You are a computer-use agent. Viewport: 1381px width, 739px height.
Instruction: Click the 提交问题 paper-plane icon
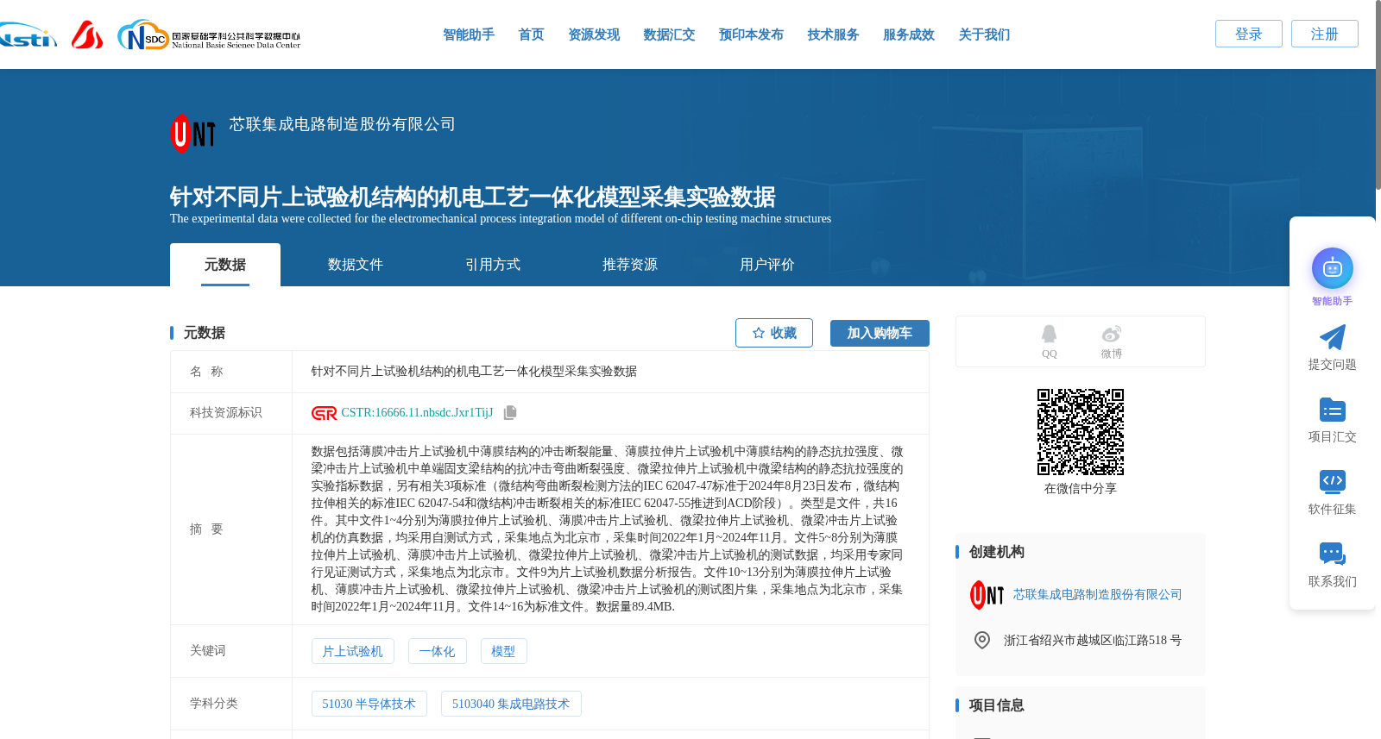(1333, 337)
